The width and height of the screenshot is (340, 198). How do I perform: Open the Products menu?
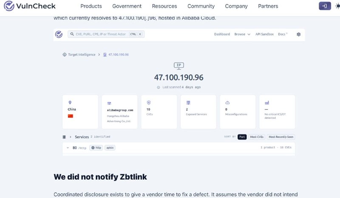pyautogui.click(x=91, y=6)
